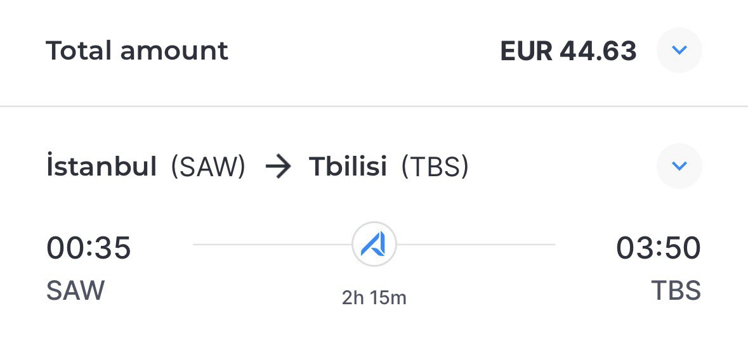Select the Total amount label

point(137,51)
